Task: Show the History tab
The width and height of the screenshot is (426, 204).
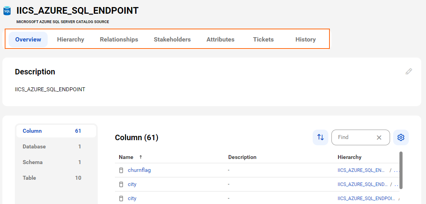Action: click(x=306, y=40)
